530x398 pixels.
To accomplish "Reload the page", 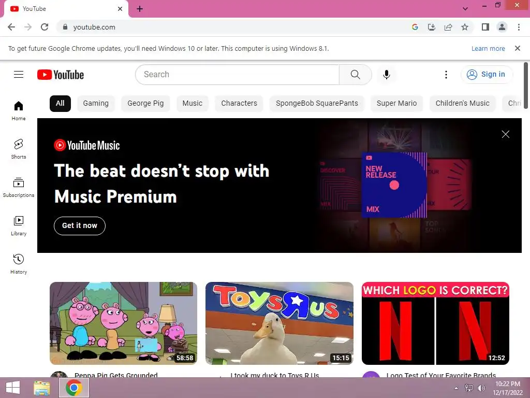I will pyautogui.click(x=45, y=27).
